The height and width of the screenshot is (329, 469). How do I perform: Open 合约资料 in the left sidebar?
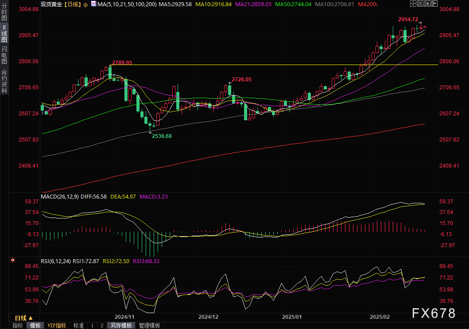click(4, 81)
